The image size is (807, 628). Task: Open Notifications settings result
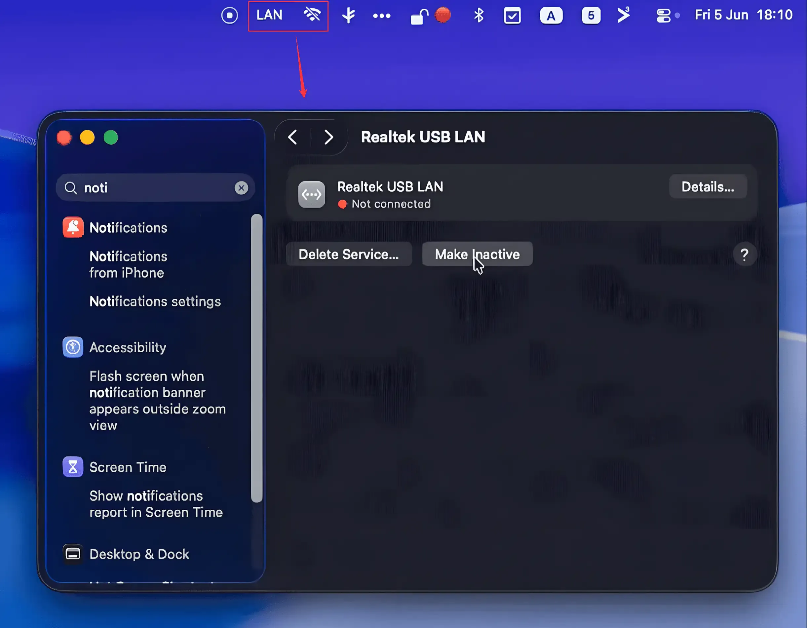pos(155,302)
